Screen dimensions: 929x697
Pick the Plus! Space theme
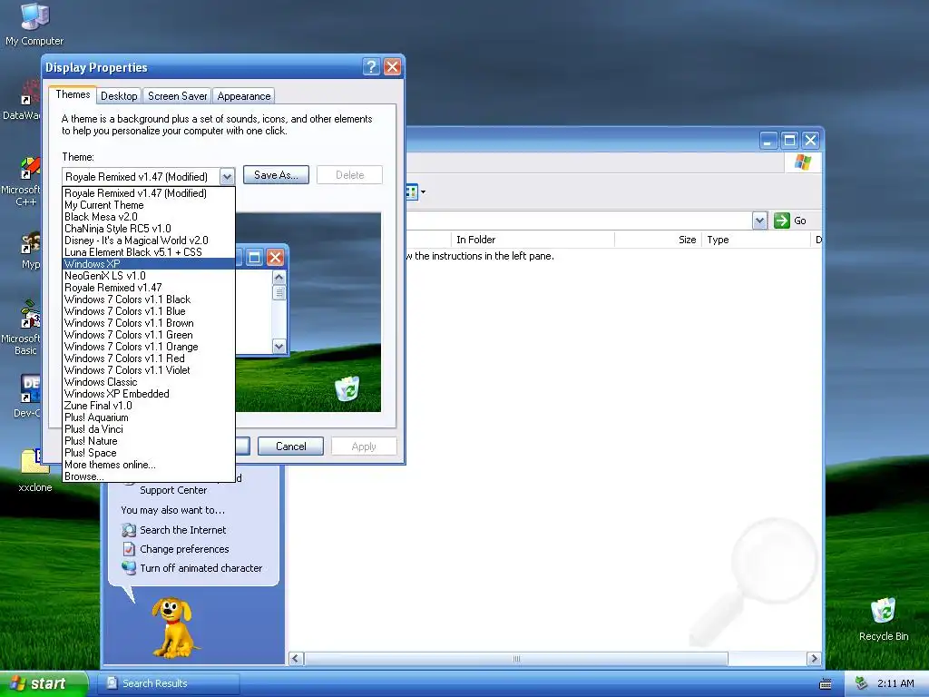pyautogui.click(x=148, y=453)
